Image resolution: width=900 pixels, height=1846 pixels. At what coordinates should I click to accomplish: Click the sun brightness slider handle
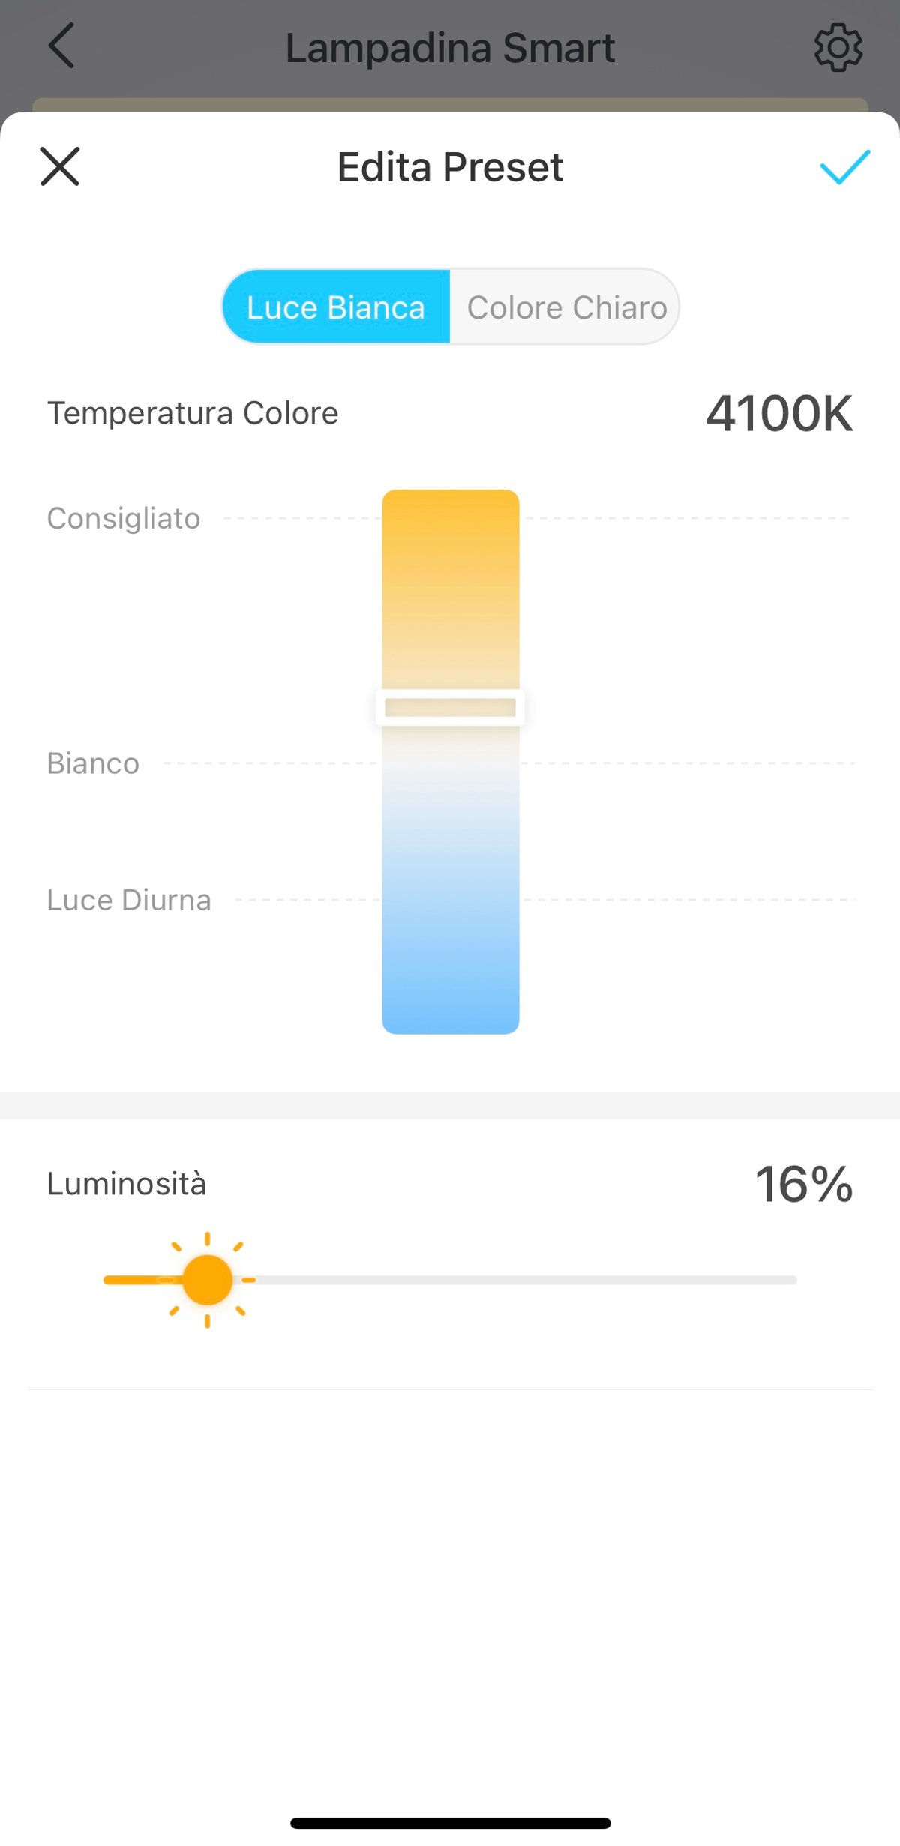[208, 1280]
